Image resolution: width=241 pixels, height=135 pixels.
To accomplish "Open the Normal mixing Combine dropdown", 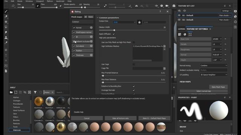I will 214,66.
